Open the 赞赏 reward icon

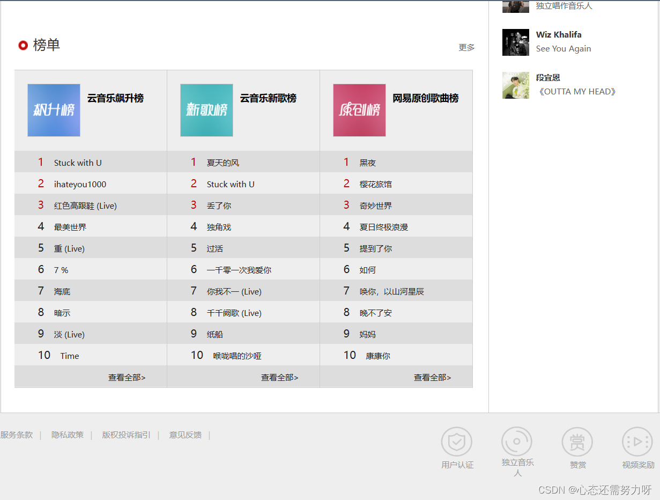click(577, 442)
